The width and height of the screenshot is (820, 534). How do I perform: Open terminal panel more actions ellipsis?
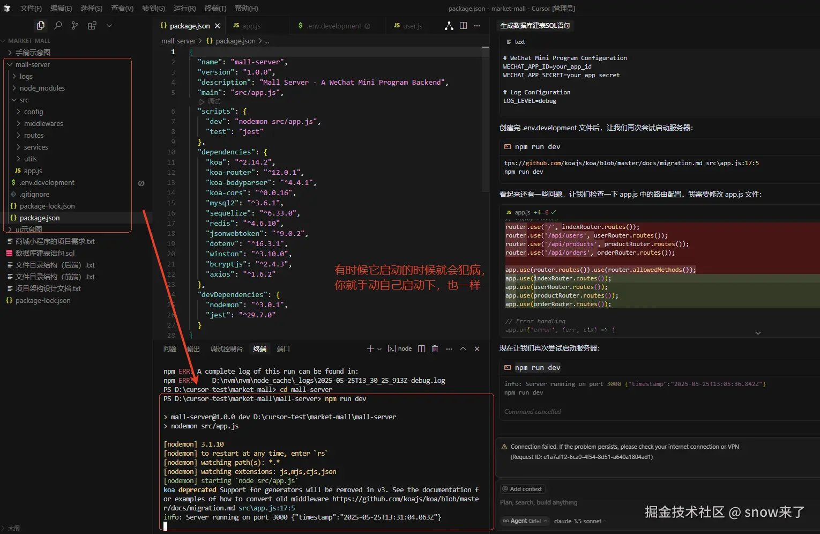point(449,349)
